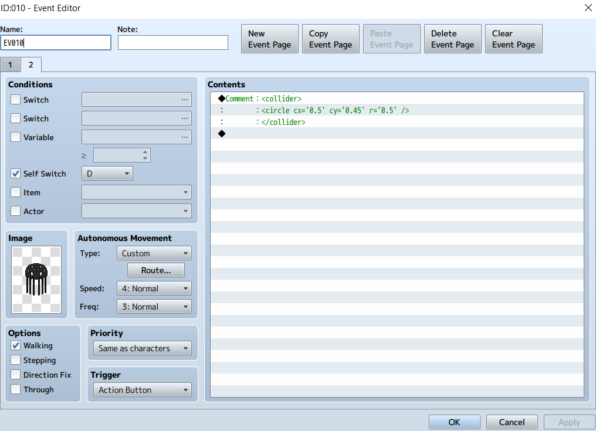Viewport: 596px width, 431px height.
Task: Increase the variable threshold stepper value
Action: click(145, 152)
